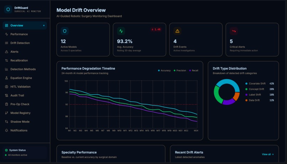Click the M1 label on timeline axis

69,130
